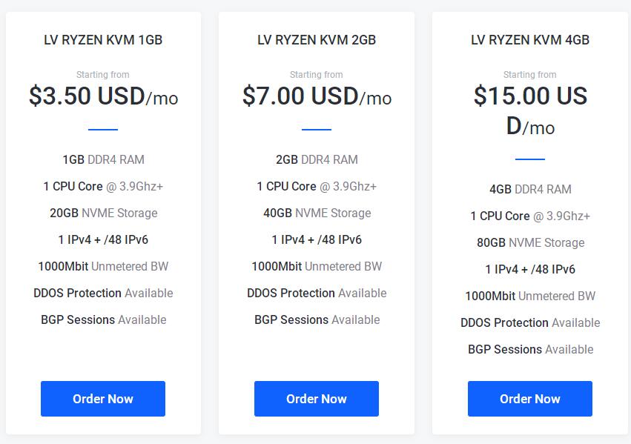This screenshot has height=444, width=631.
Task: Select the LV RYZEN KVM 2GB title
Action: point(317,40)
